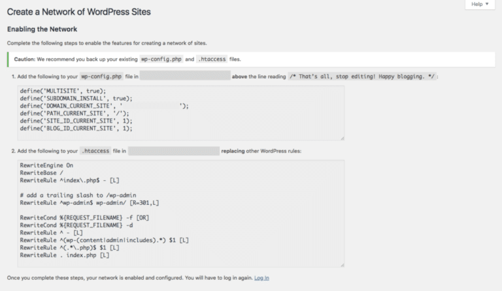Viewport: 502px width, 291px height.
Task: Click the DOMAIN_CURRENT_SITE define line
Action: (x=105, y=106)
